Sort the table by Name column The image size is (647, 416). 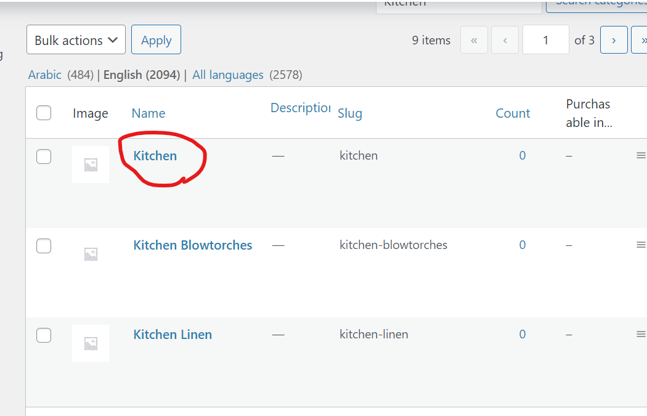tap(149, 113)
